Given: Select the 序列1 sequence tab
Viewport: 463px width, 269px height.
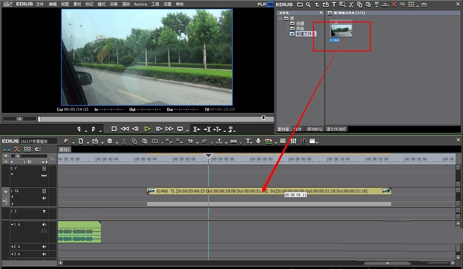Looking at the screenshot, I should pyautogui.click(x=64, y=150).
